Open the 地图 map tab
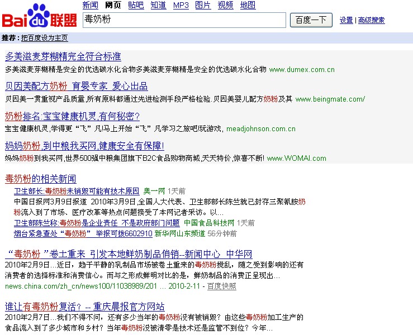Viewport: 413px width, 335px height. click(x=248, y=5)
